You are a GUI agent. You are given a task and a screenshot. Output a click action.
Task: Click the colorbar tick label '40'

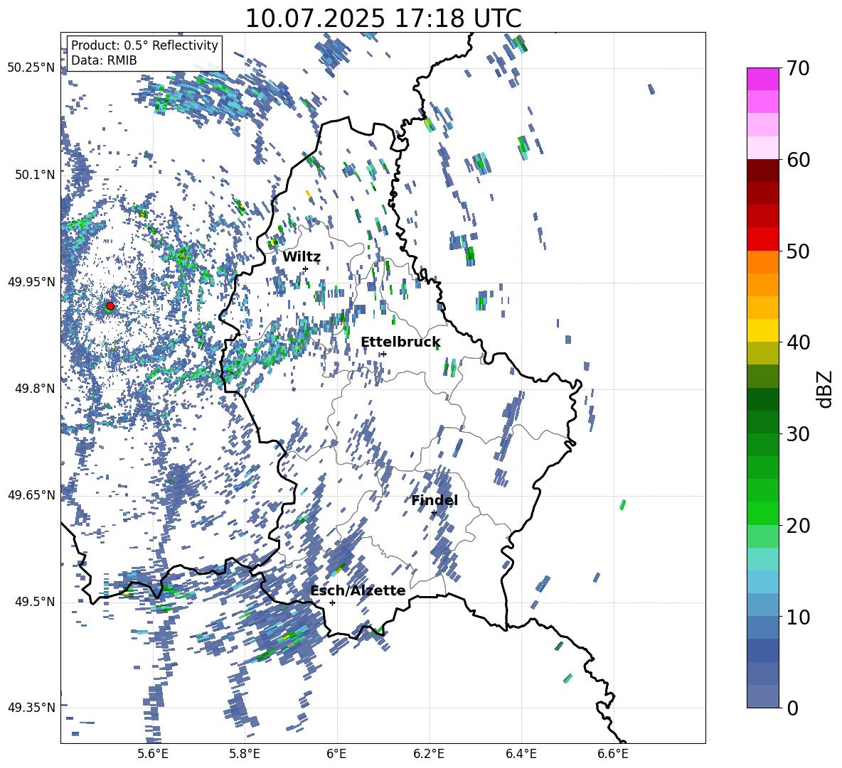click(x=798, y=342)
